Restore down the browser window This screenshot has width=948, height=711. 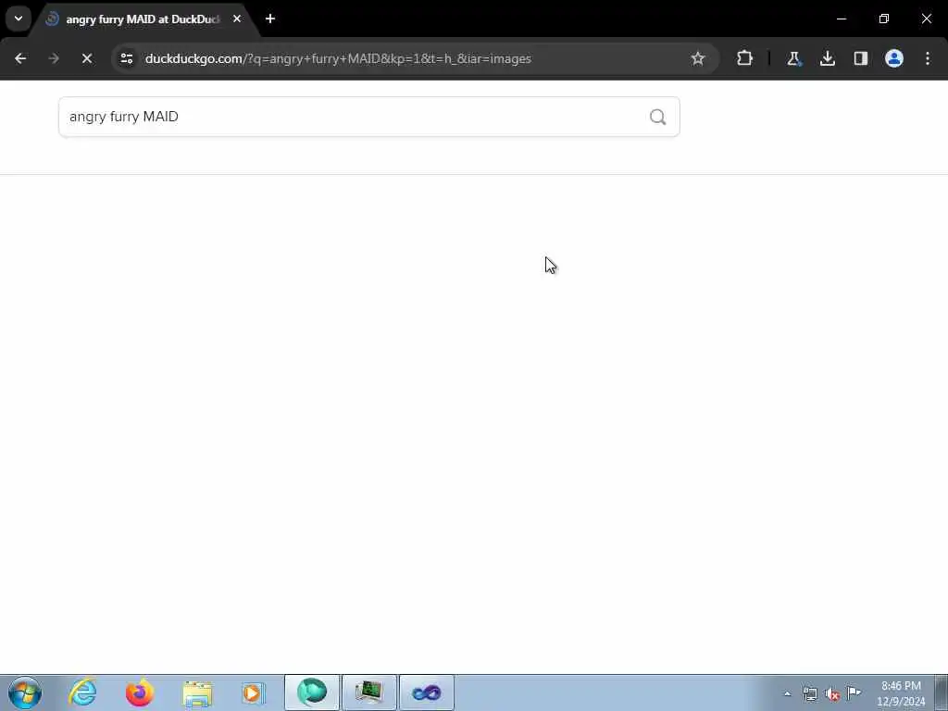884,19
